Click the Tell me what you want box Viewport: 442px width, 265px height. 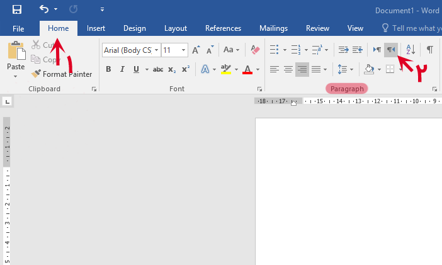[x=412, y=28]
